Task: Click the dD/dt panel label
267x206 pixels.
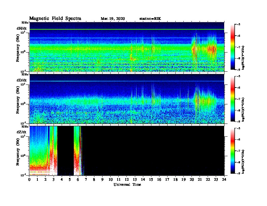Action: pos(22,80)
